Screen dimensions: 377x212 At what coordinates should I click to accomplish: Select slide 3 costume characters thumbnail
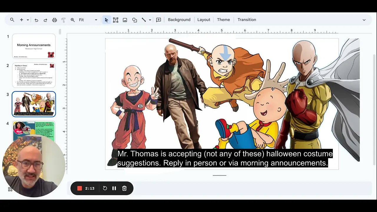[34, 104]
